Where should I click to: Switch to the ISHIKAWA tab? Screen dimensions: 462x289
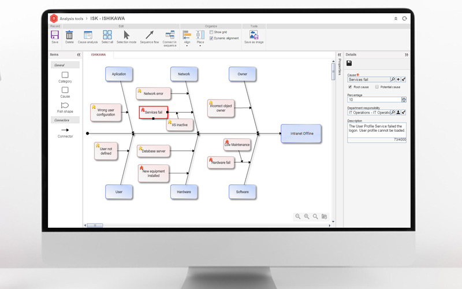(x=99, y=55)
